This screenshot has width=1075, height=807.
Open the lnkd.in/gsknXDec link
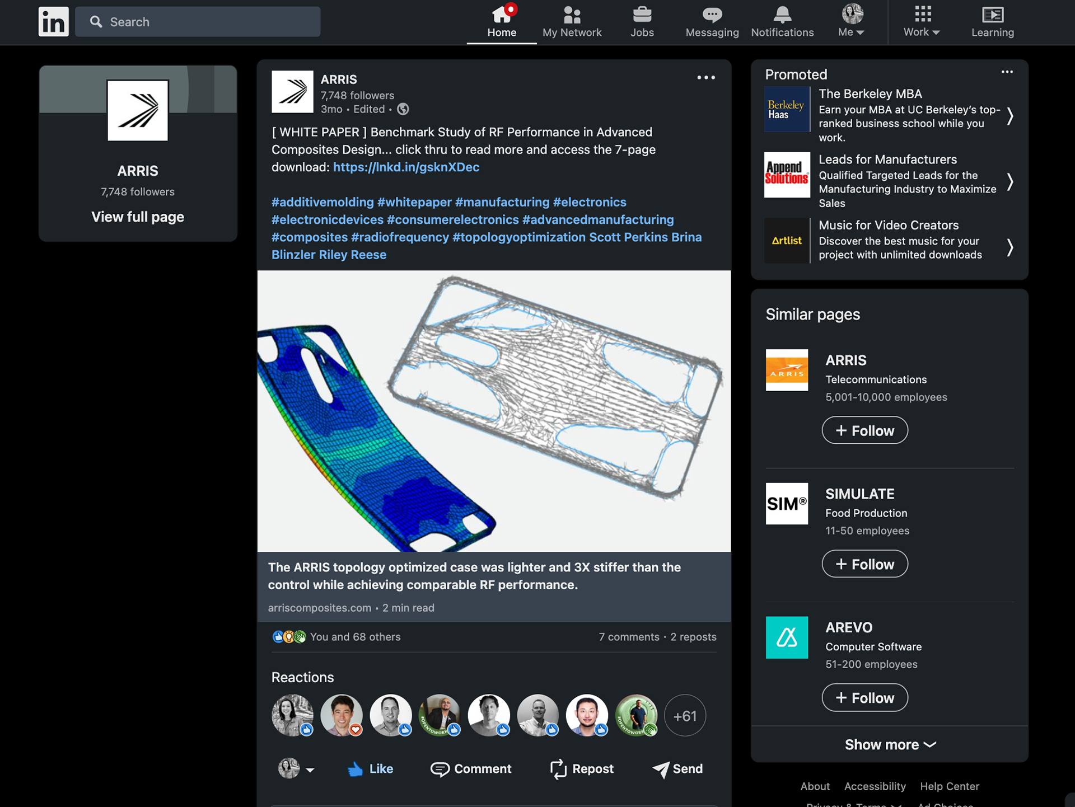click(406, 167)
